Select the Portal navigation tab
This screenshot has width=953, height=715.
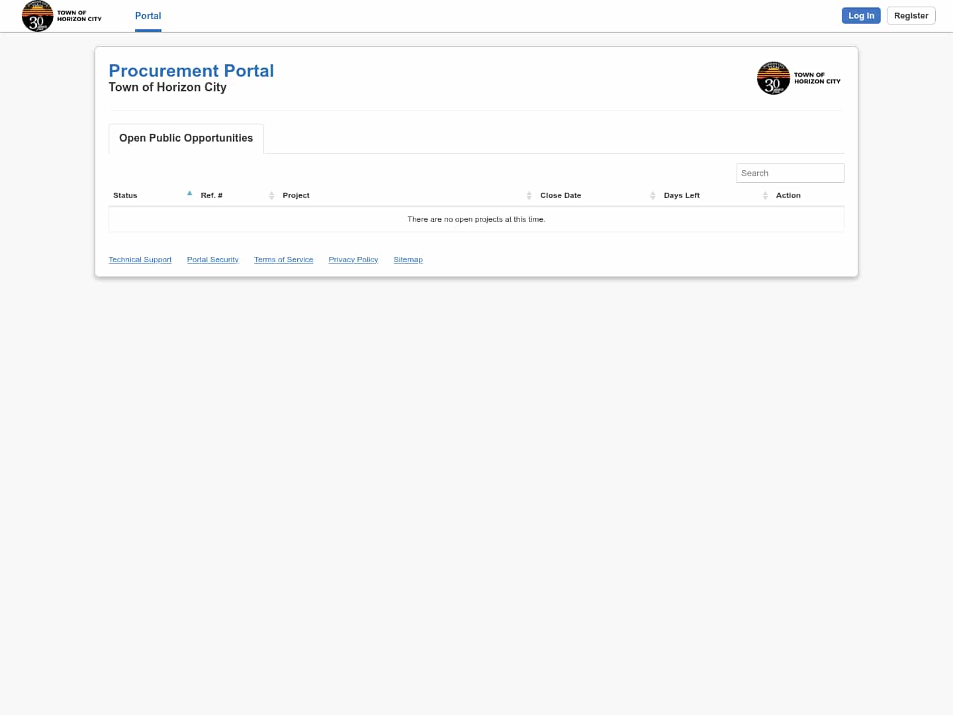[x=148, y=16]
